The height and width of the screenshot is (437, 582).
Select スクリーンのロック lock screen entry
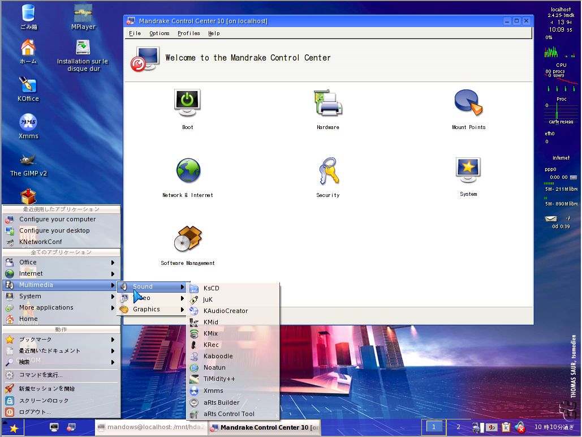[x=61, y=401]
